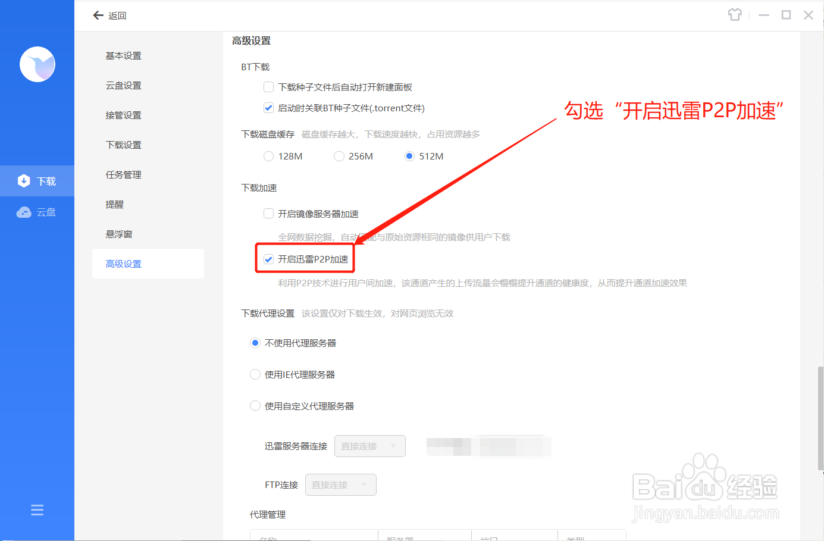Image resolution: width=824 pixels, height=541 pixels.
Task: Click the 下载磁盘缓存 label
Action: tap(268, 134)
